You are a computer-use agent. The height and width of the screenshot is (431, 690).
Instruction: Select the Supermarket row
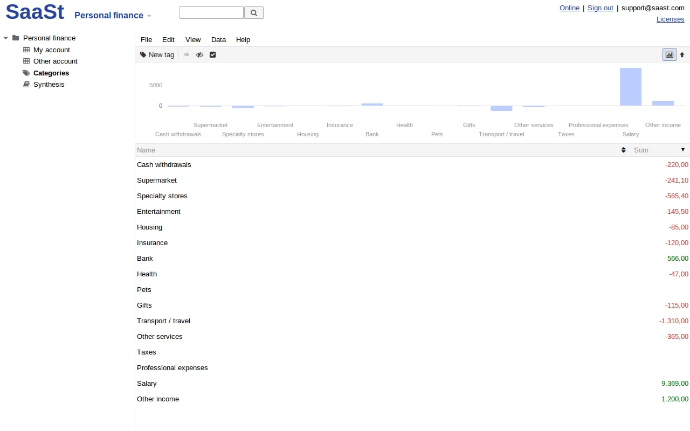(412, 180)
